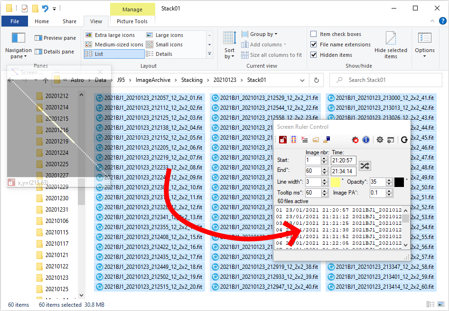Click the settings gear in Screen Ruler Control

pos(380,140)
